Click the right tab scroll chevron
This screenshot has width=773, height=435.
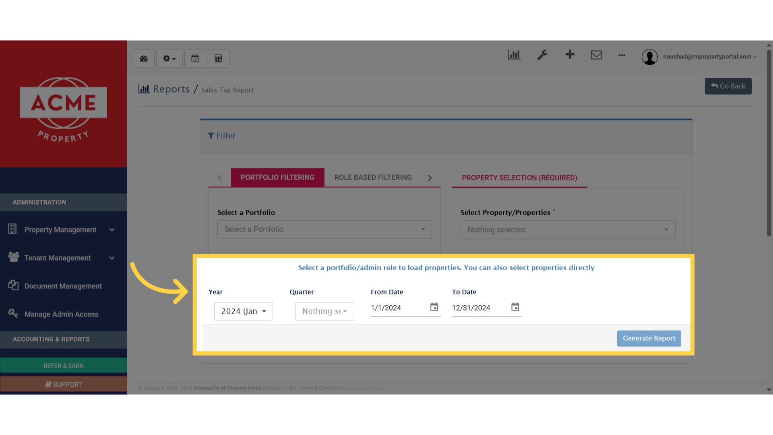(x=430, y=178)
